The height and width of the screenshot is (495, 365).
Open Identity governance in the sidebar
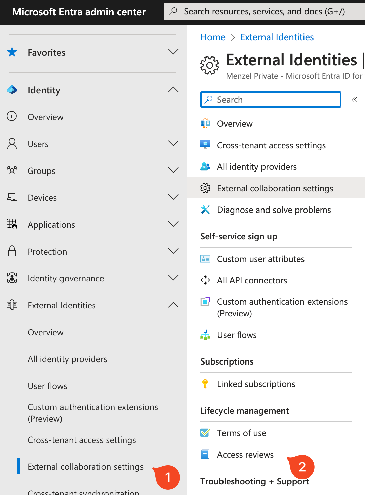coord(66,278)
